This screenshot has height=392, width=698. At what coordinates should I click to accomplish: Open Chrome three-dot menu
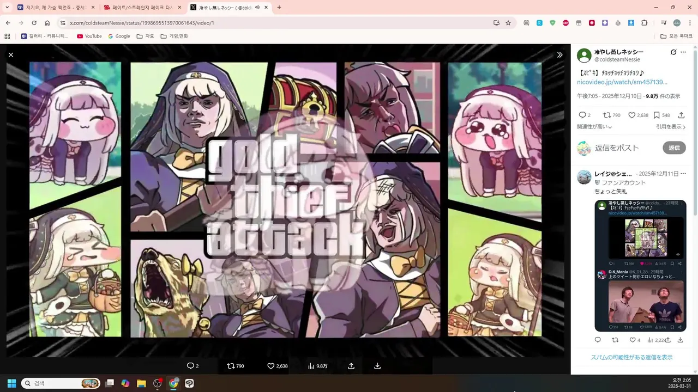click(x=690, y=23)
